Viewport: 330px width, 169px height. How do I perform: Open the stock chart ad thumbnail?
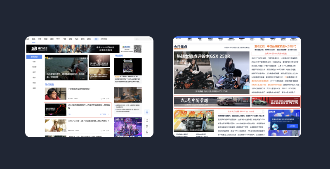tap(56, 109)
